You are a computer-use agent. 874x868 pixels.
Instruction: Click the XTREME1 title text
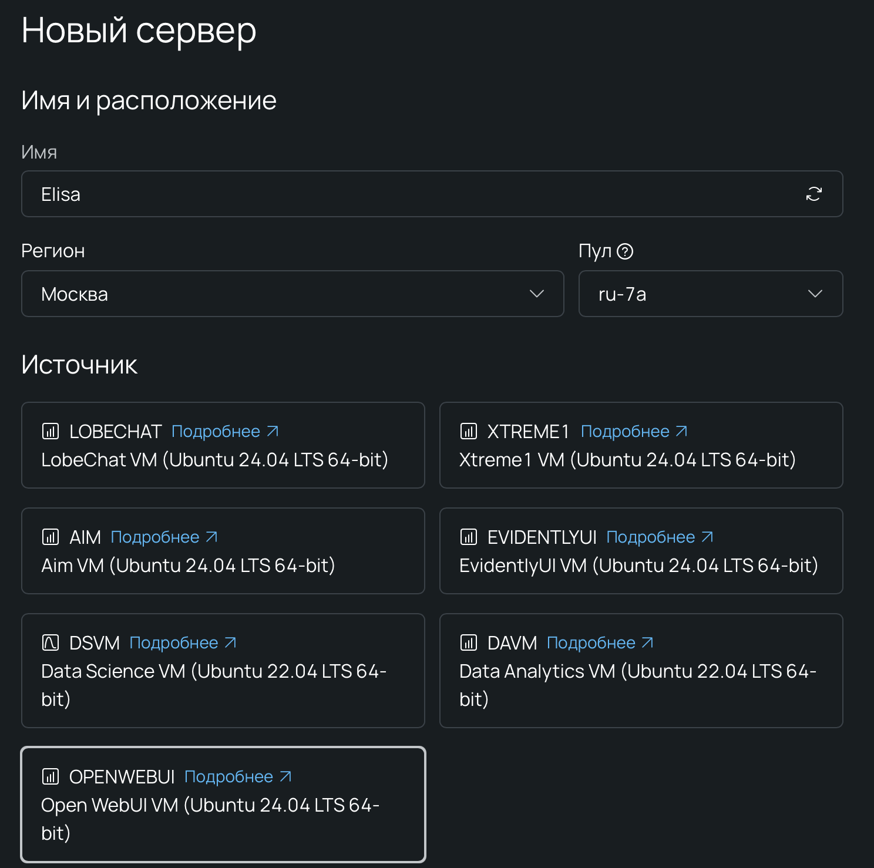528,432
